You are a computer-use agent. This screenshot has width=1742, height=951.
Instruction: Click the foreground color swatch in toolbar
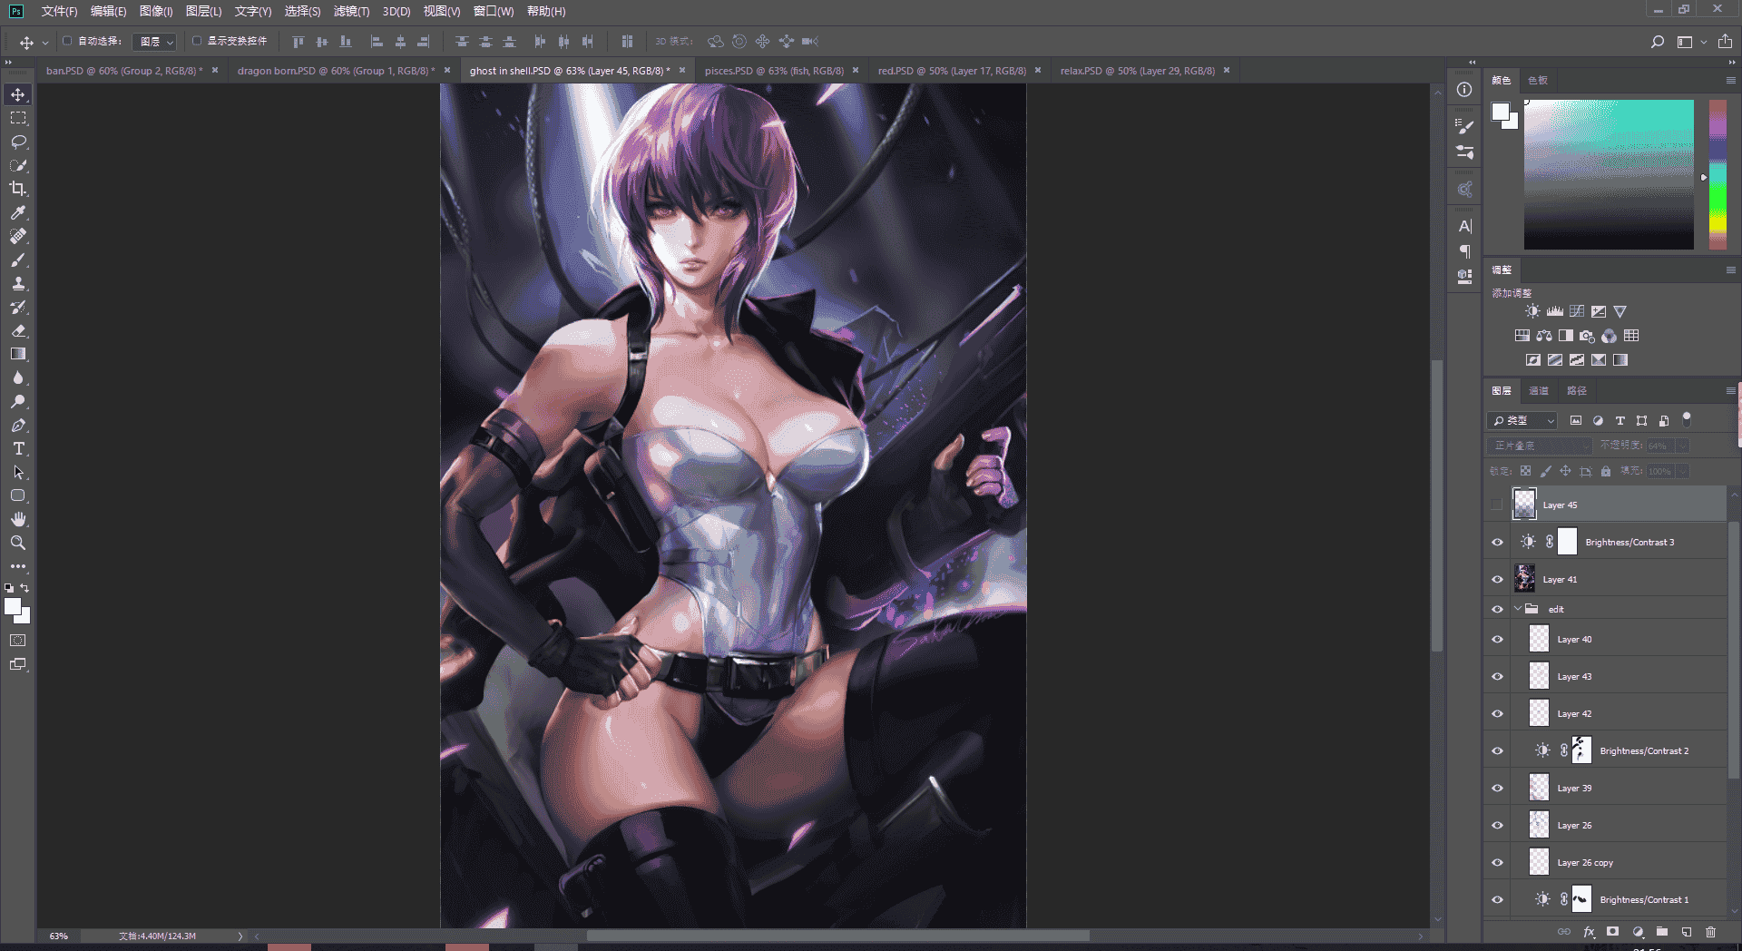(13, 607)
